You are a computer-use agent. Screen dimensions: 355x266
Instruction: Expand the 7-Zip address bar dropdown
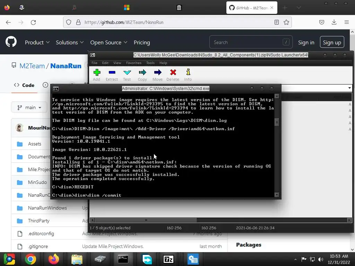pos(349,88)
